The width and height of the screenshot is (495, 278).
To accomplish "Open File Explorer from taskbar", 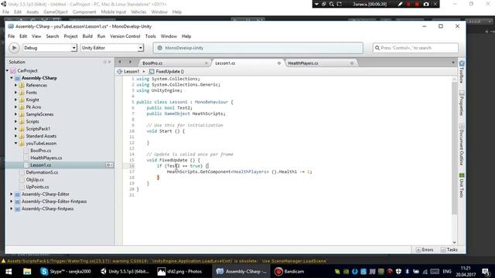I will [27, 271].
